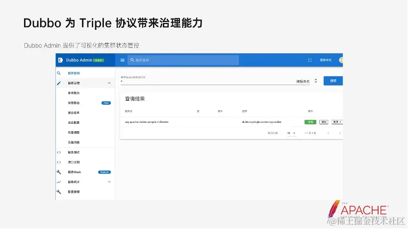This screenshot has height=229, width=408.
Task: Click the 查询结果 heading
Action: (x=135, y=99)
